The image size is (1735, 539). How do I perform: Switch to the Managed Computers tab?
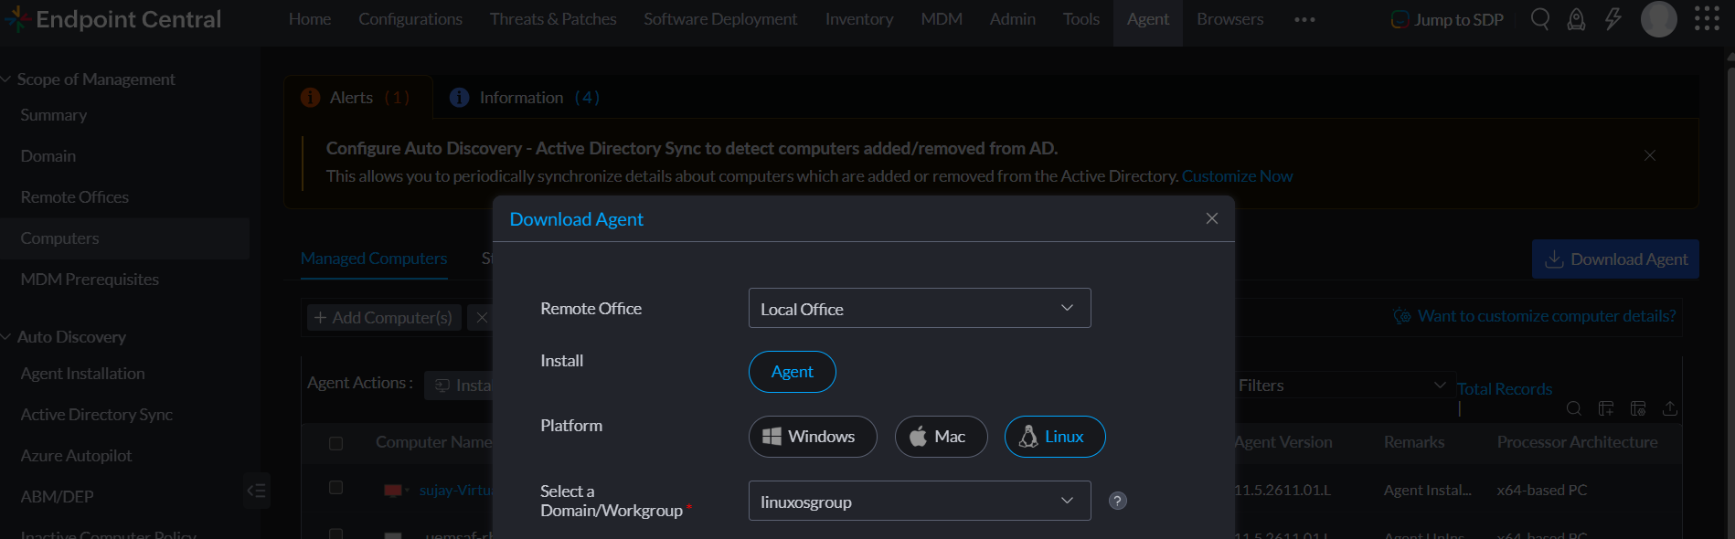point(374,259)
